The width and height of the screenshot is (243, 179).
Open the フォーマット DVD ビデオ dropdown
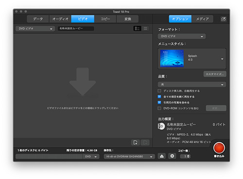click(182, 36)
